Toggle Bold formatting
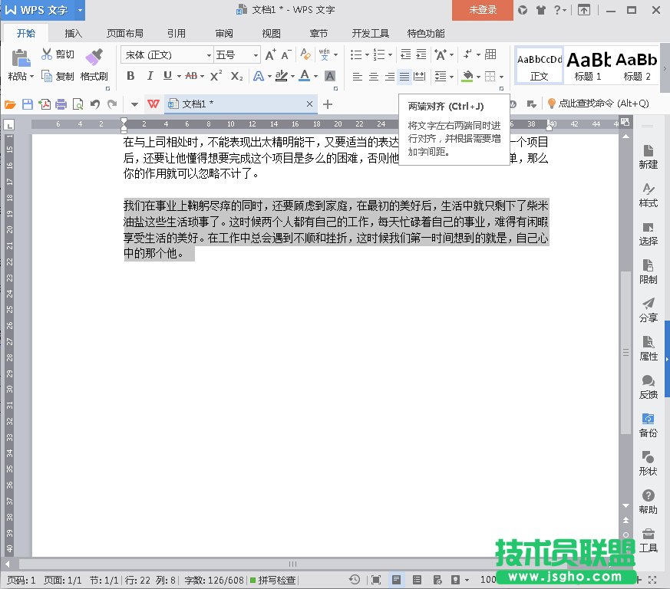The image size is (670, 589). tap(130, 76)
